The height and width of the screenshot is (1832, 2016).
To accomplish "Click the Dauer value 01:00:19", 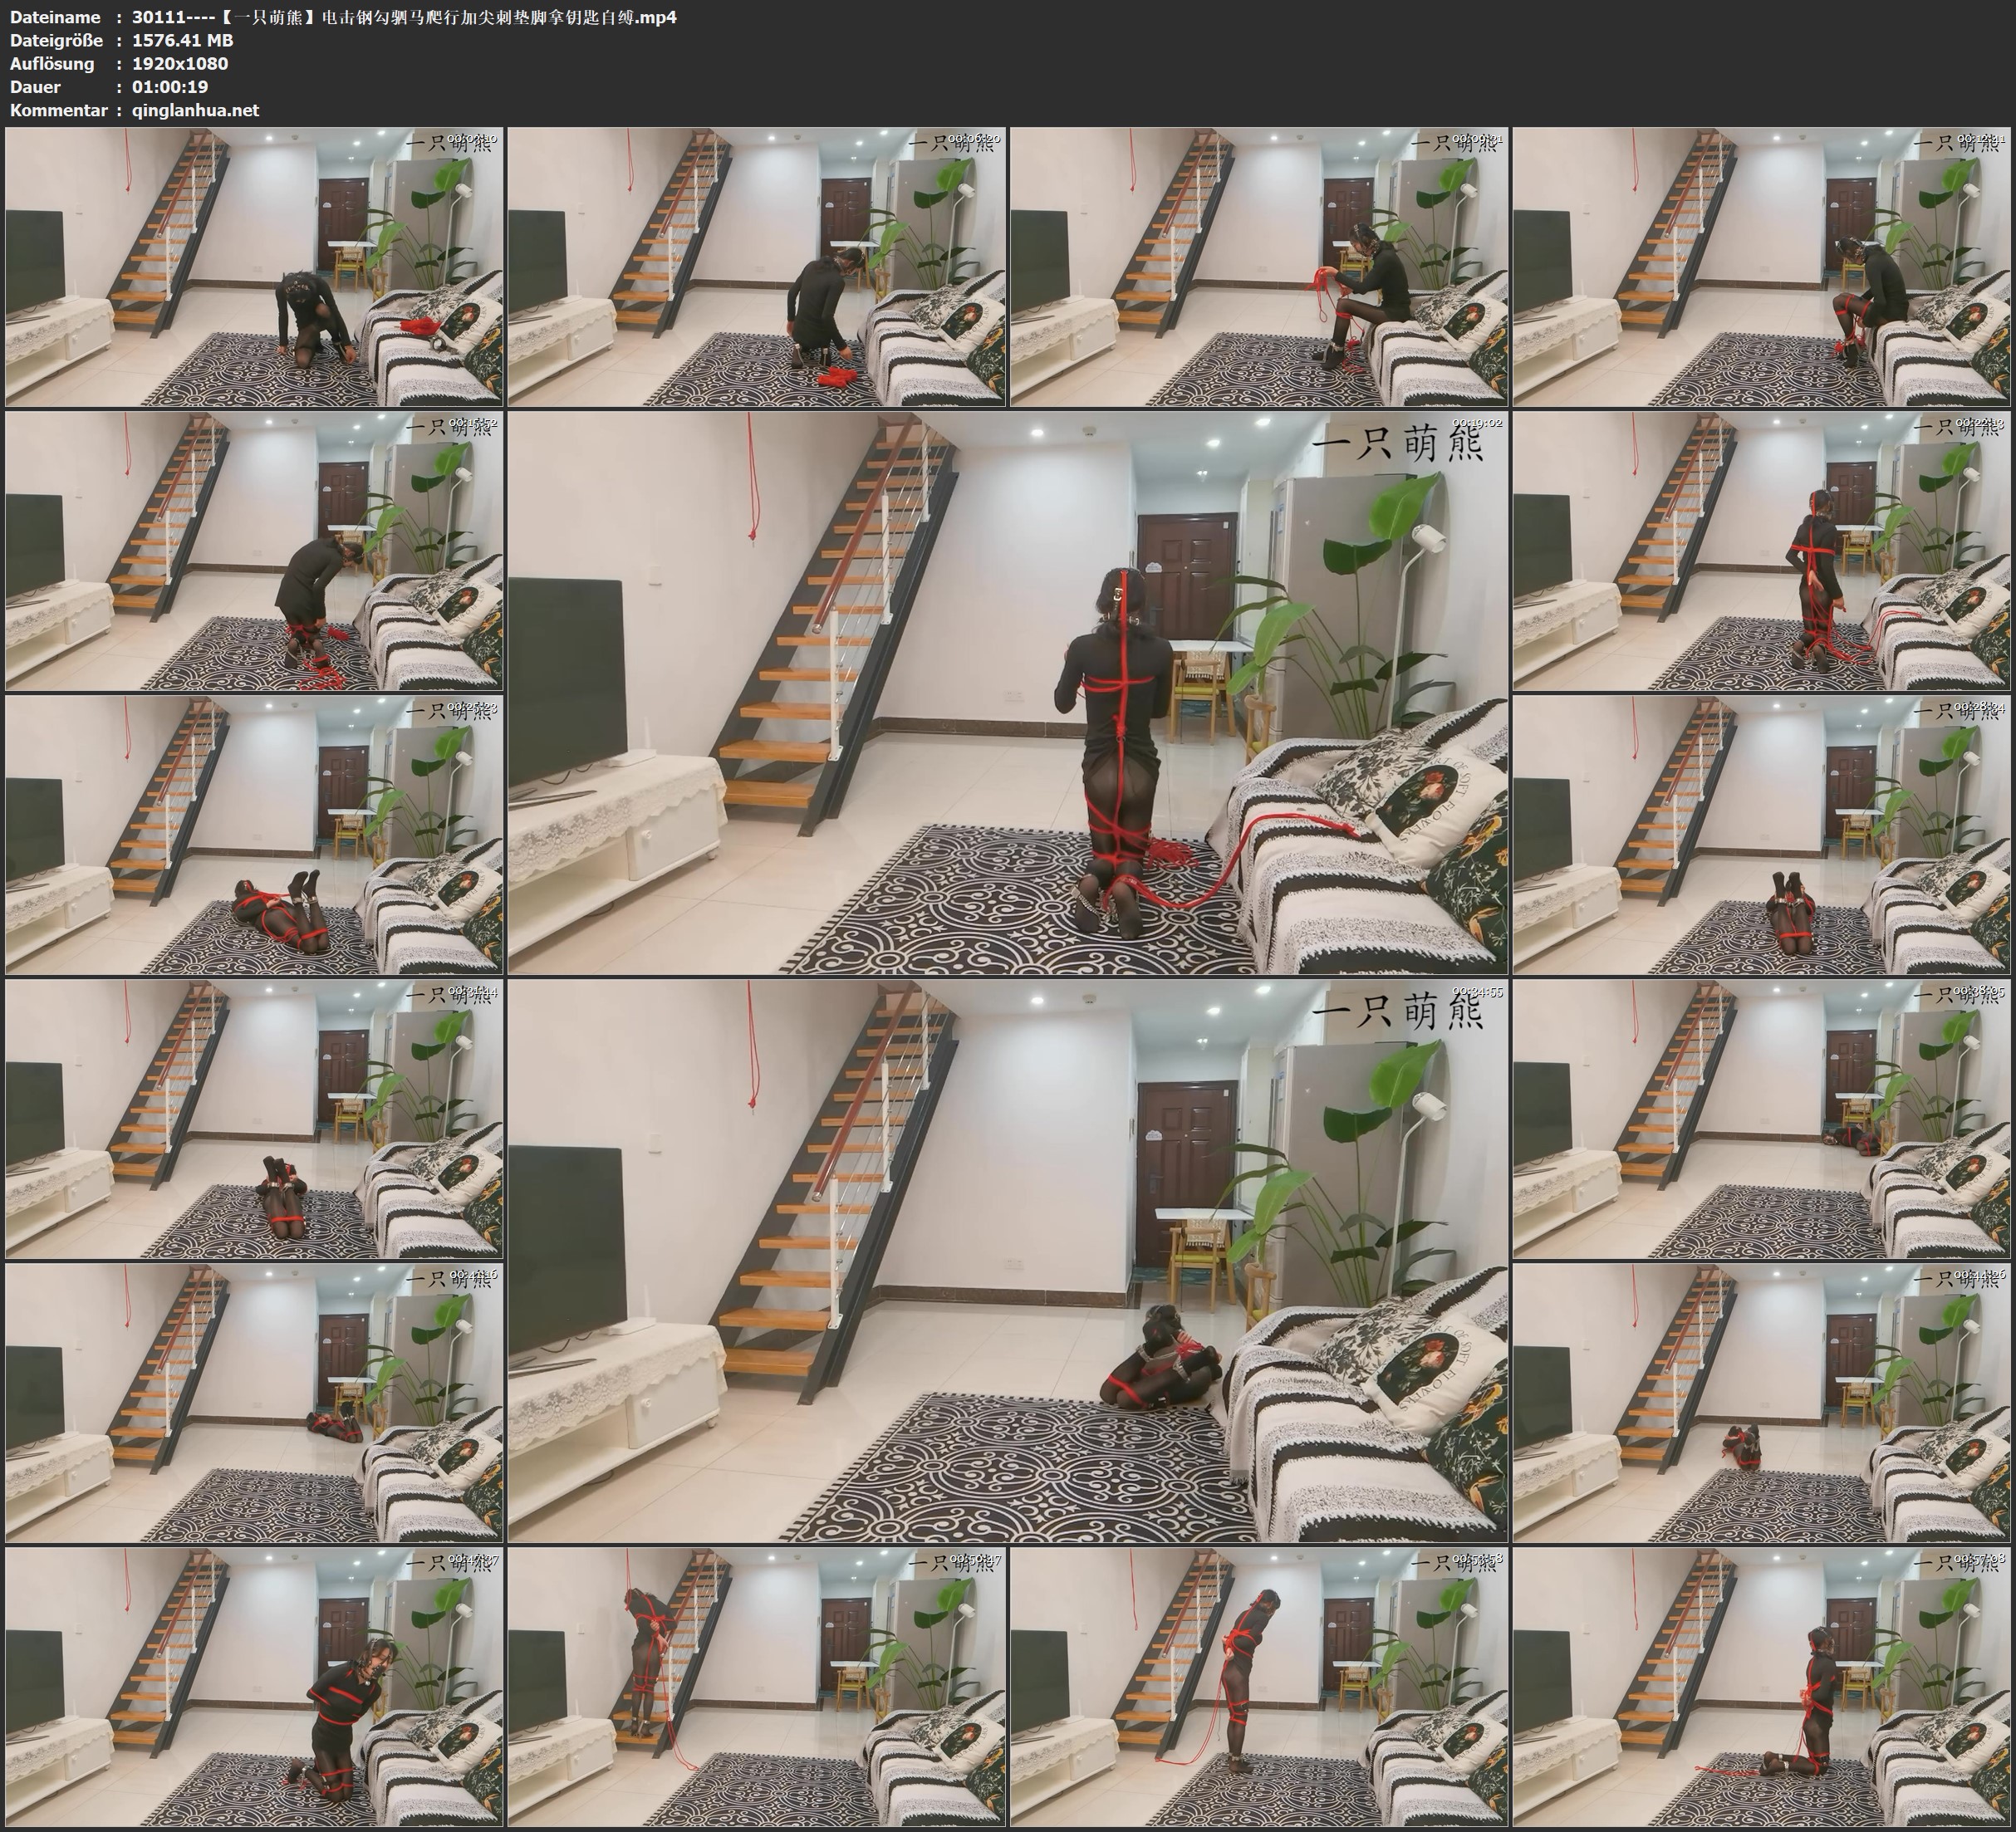I will point(170,87).
